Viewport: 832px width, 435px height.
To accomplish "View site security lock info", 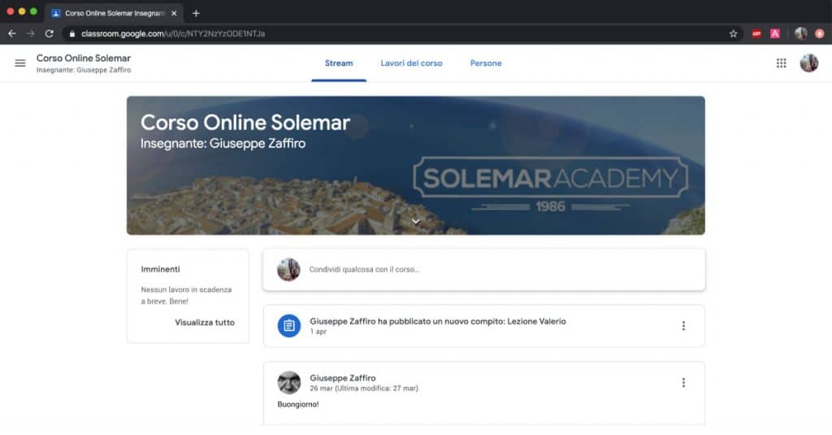I will tap(72, 33).
